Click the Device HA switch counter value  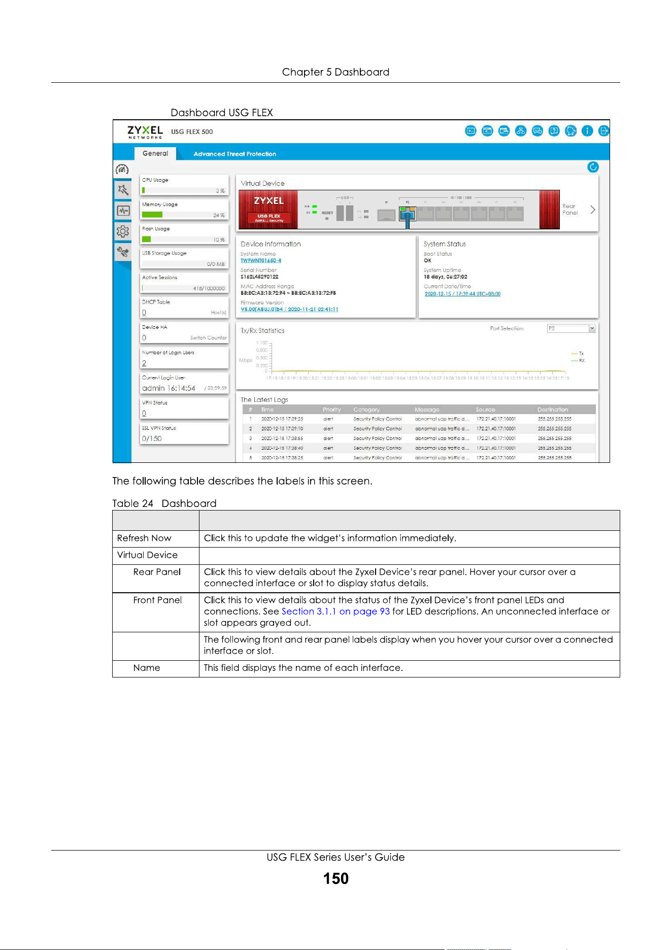[x=144, y=338]
